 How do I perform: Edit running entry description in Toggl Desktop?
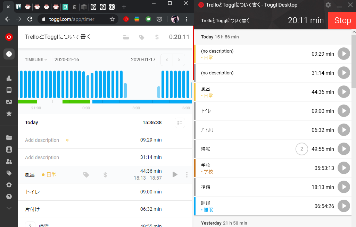pos(225,20)
